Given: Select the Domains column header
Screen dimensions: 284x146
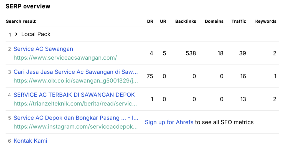Looking at the screenshot, I should pos(214,21).
